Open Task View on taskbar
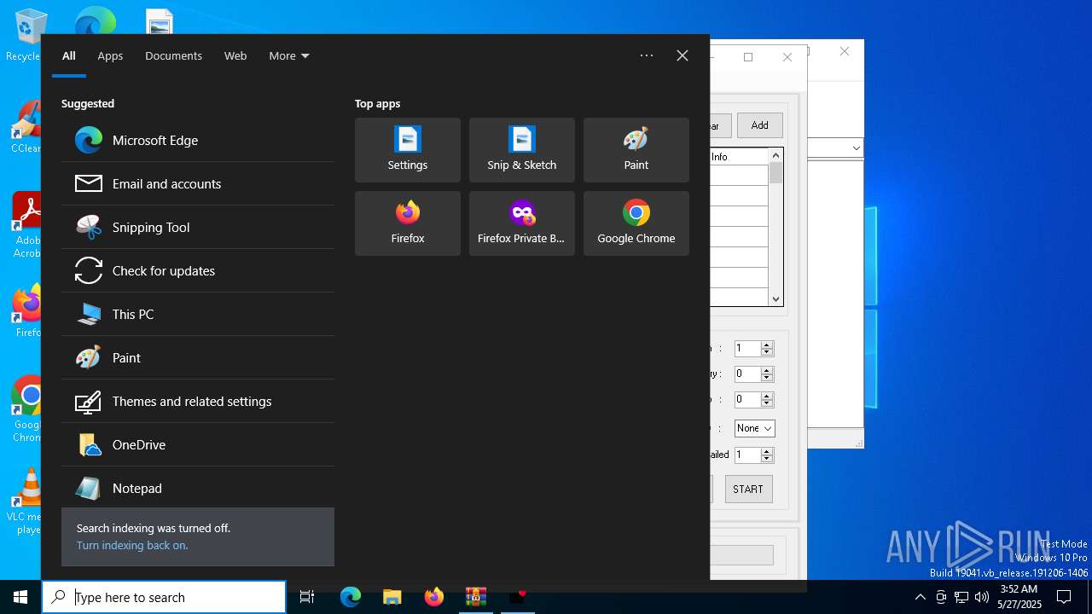Image resolution: width=1092 pixels, height=614 pixels. coord(307,597)
